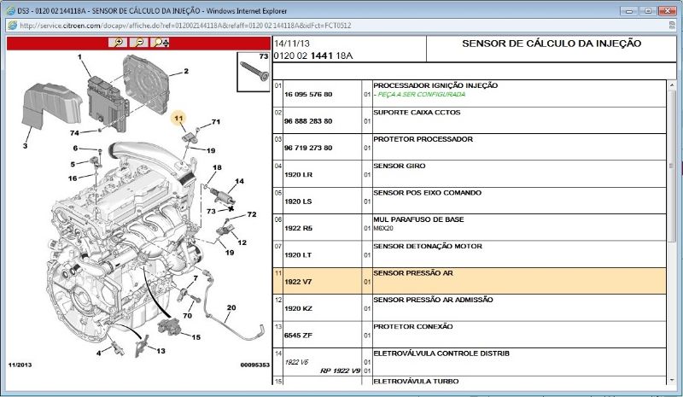The height and width of the screenshot is (397, 683).
Task: Click MUL PARAFUSO DE BASE description
Action: coord(418,219)
